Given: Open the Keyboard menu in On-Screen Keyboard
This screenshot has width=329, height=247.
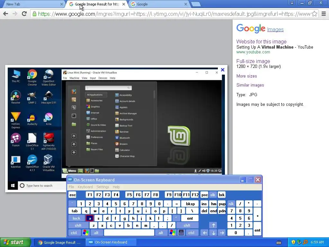Looking at the screenshot, I should [x=85, y=187].
